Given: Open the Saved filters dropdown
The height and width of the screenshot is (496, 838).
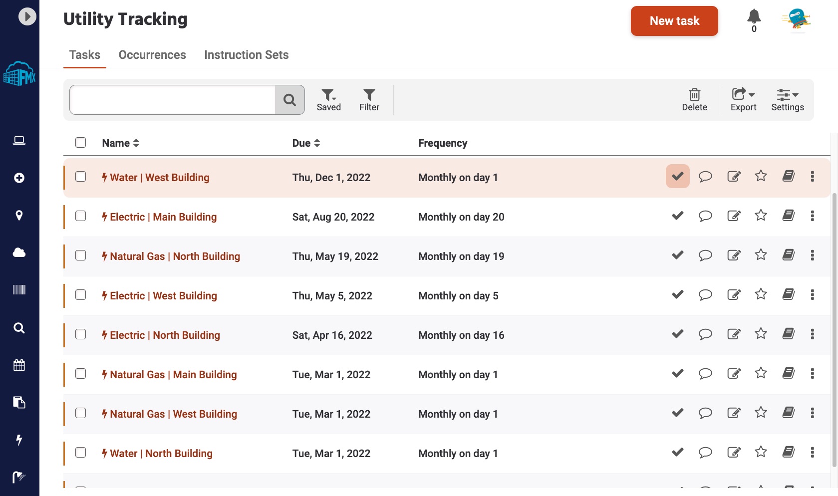Looking at the screenshot, I should [x=328, y=100].
